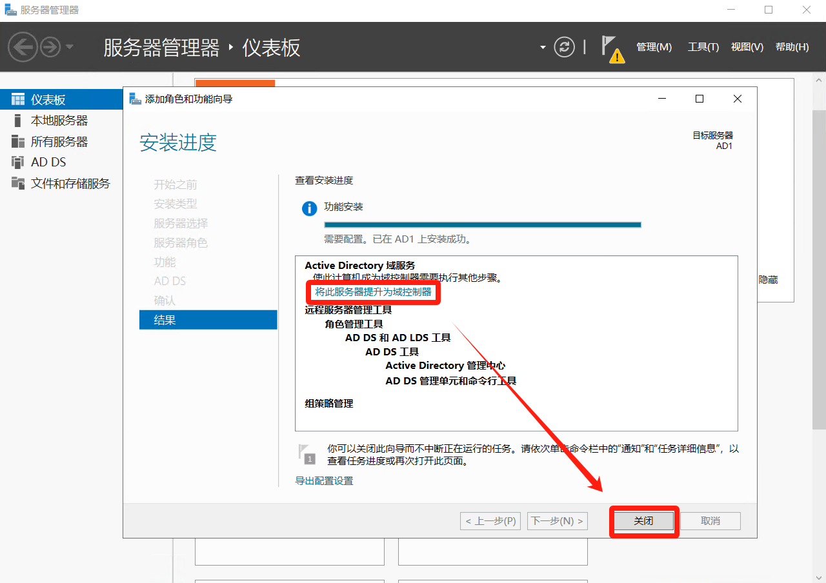Select the 结果 step in wizard
This screenshot has height=583, width=826.
(208, 319)
